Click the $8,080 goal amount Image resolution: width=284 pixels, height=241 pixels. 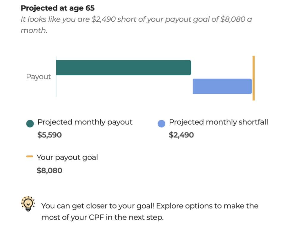[x=49, y=171]
